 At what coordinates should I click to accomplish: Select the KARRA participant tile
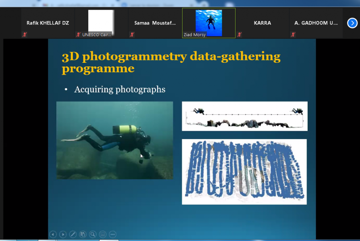(262, 23)
